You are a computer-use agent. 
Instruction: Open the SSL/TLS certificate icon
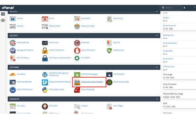click(109, 43)
